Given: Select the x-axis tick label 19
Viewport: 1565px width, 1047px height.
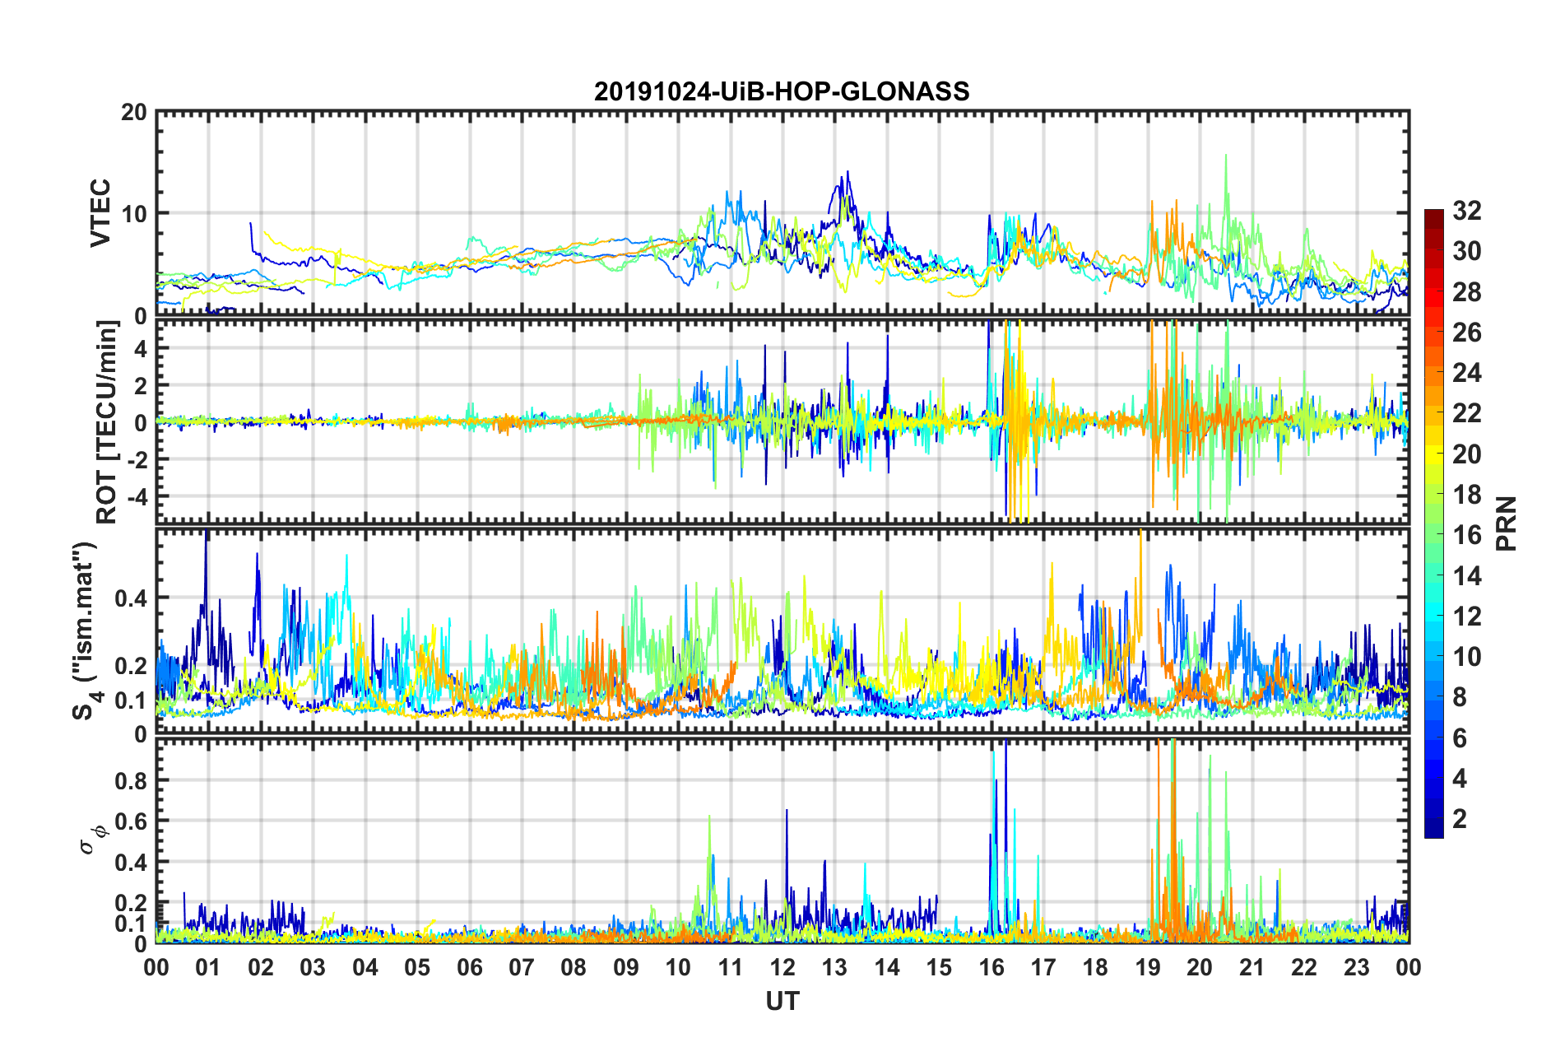Looking at the screenshot, I should tap(1148, 967).
